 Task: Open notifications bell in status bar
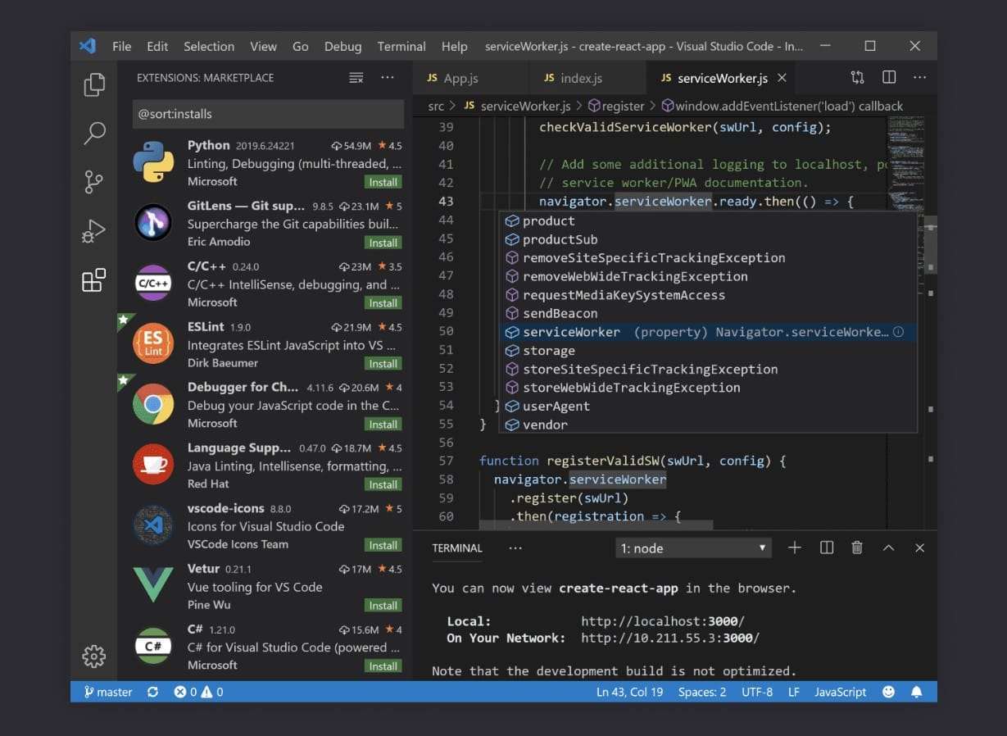(917, 692)
